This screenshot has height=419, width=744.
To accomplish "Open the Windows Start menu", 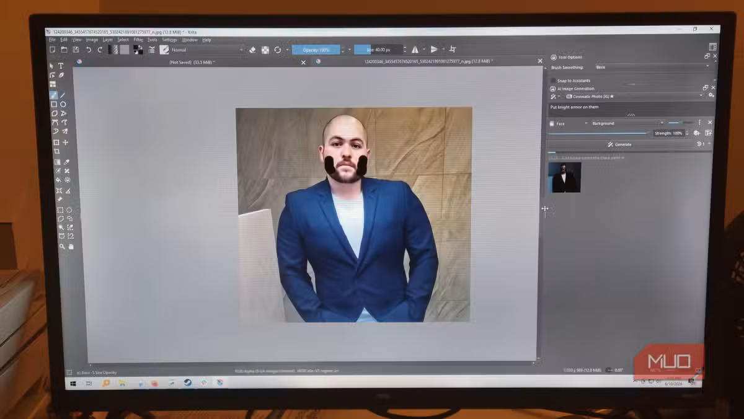I will [x=72, y=384].
